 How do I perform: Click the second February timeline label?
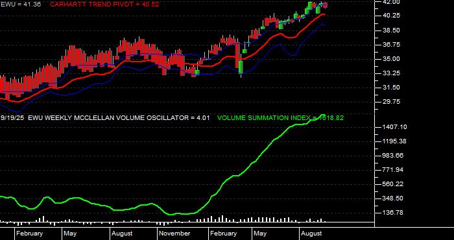[223, 234]
